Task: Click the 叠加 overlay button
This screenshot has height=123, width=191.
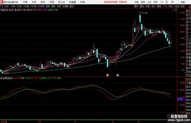Action: pos(142,6)
